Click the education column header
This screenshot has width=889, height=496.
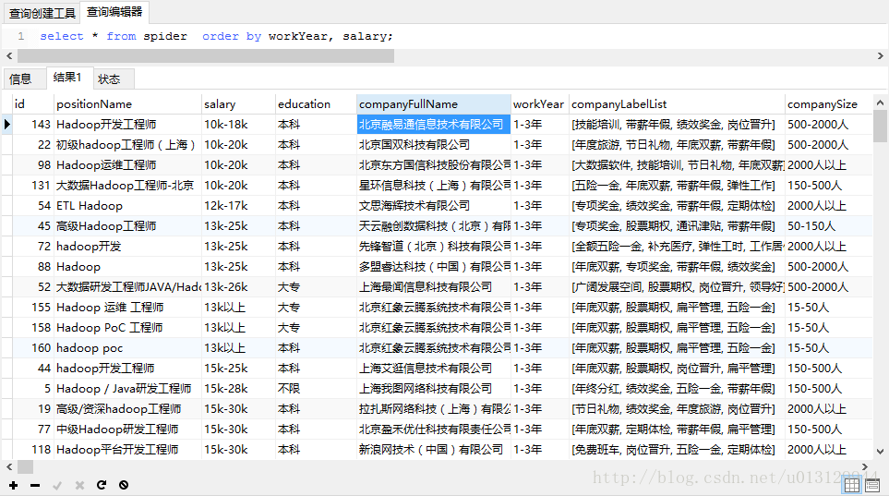click(316, 103)
